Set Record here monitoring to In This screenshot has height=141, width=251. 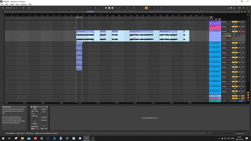223,36
